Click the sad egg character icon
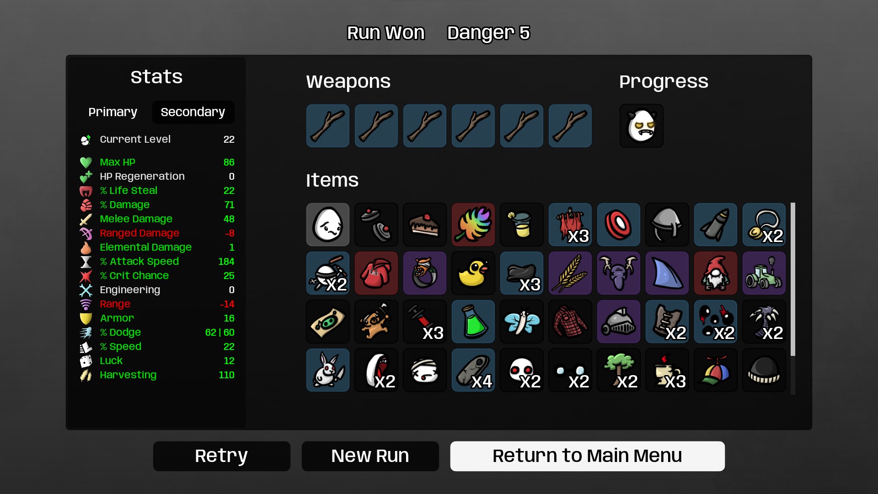 [327, 225]
